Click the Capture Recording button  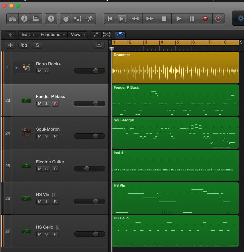click(x=218, y=19)
